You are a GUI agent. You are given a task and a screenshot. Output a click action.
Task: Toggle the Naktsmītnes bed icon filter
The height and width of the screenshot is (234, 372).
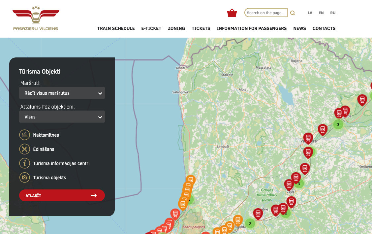point(24,135)
